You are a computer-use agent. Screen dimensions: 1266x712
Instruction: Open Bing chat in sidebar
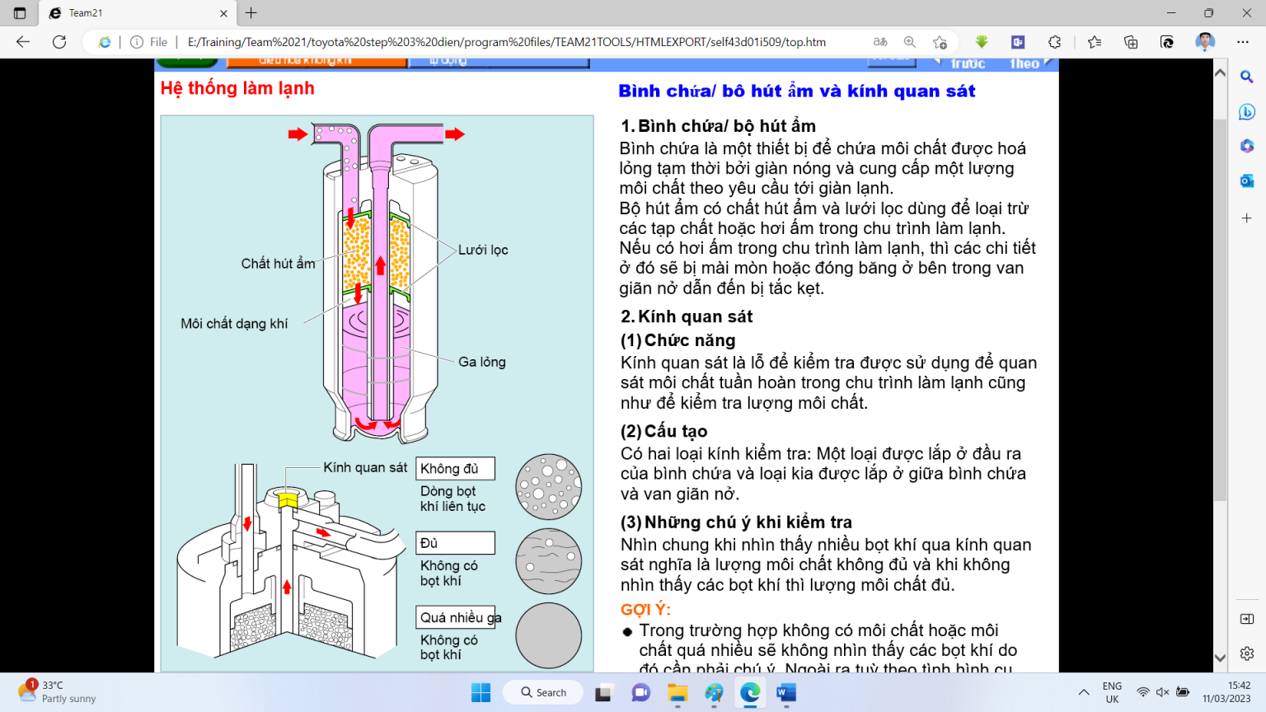(x=1246, y=112)
